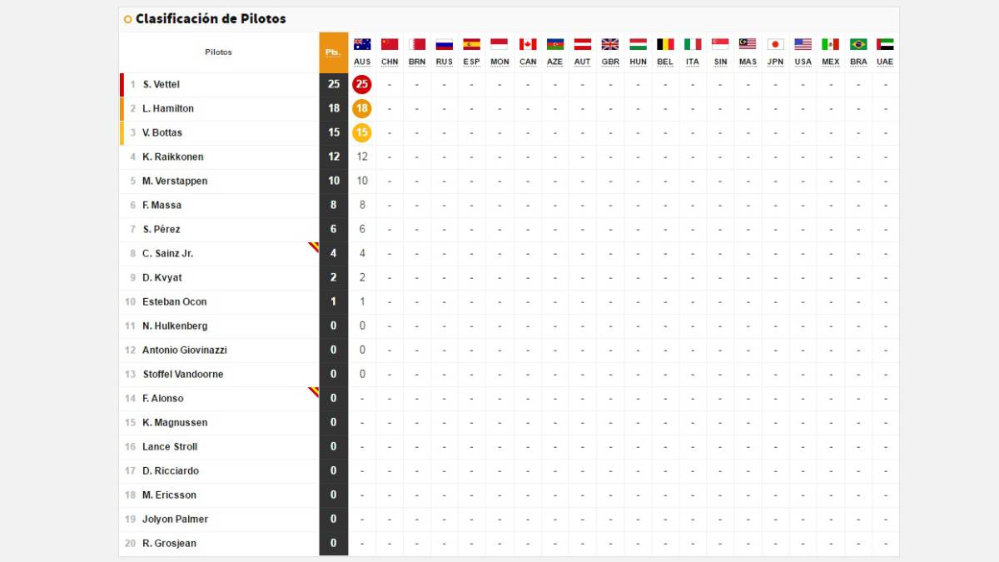Image resolution: width=999 pixels, height=562 pixels.
Task: Click the Brazil flag icon
Action: tap(858, 44)
